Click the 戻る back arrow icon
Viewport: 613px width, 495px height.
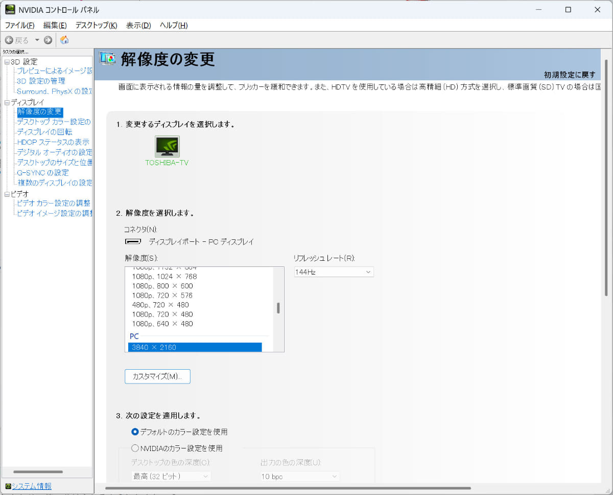(10, 39)
